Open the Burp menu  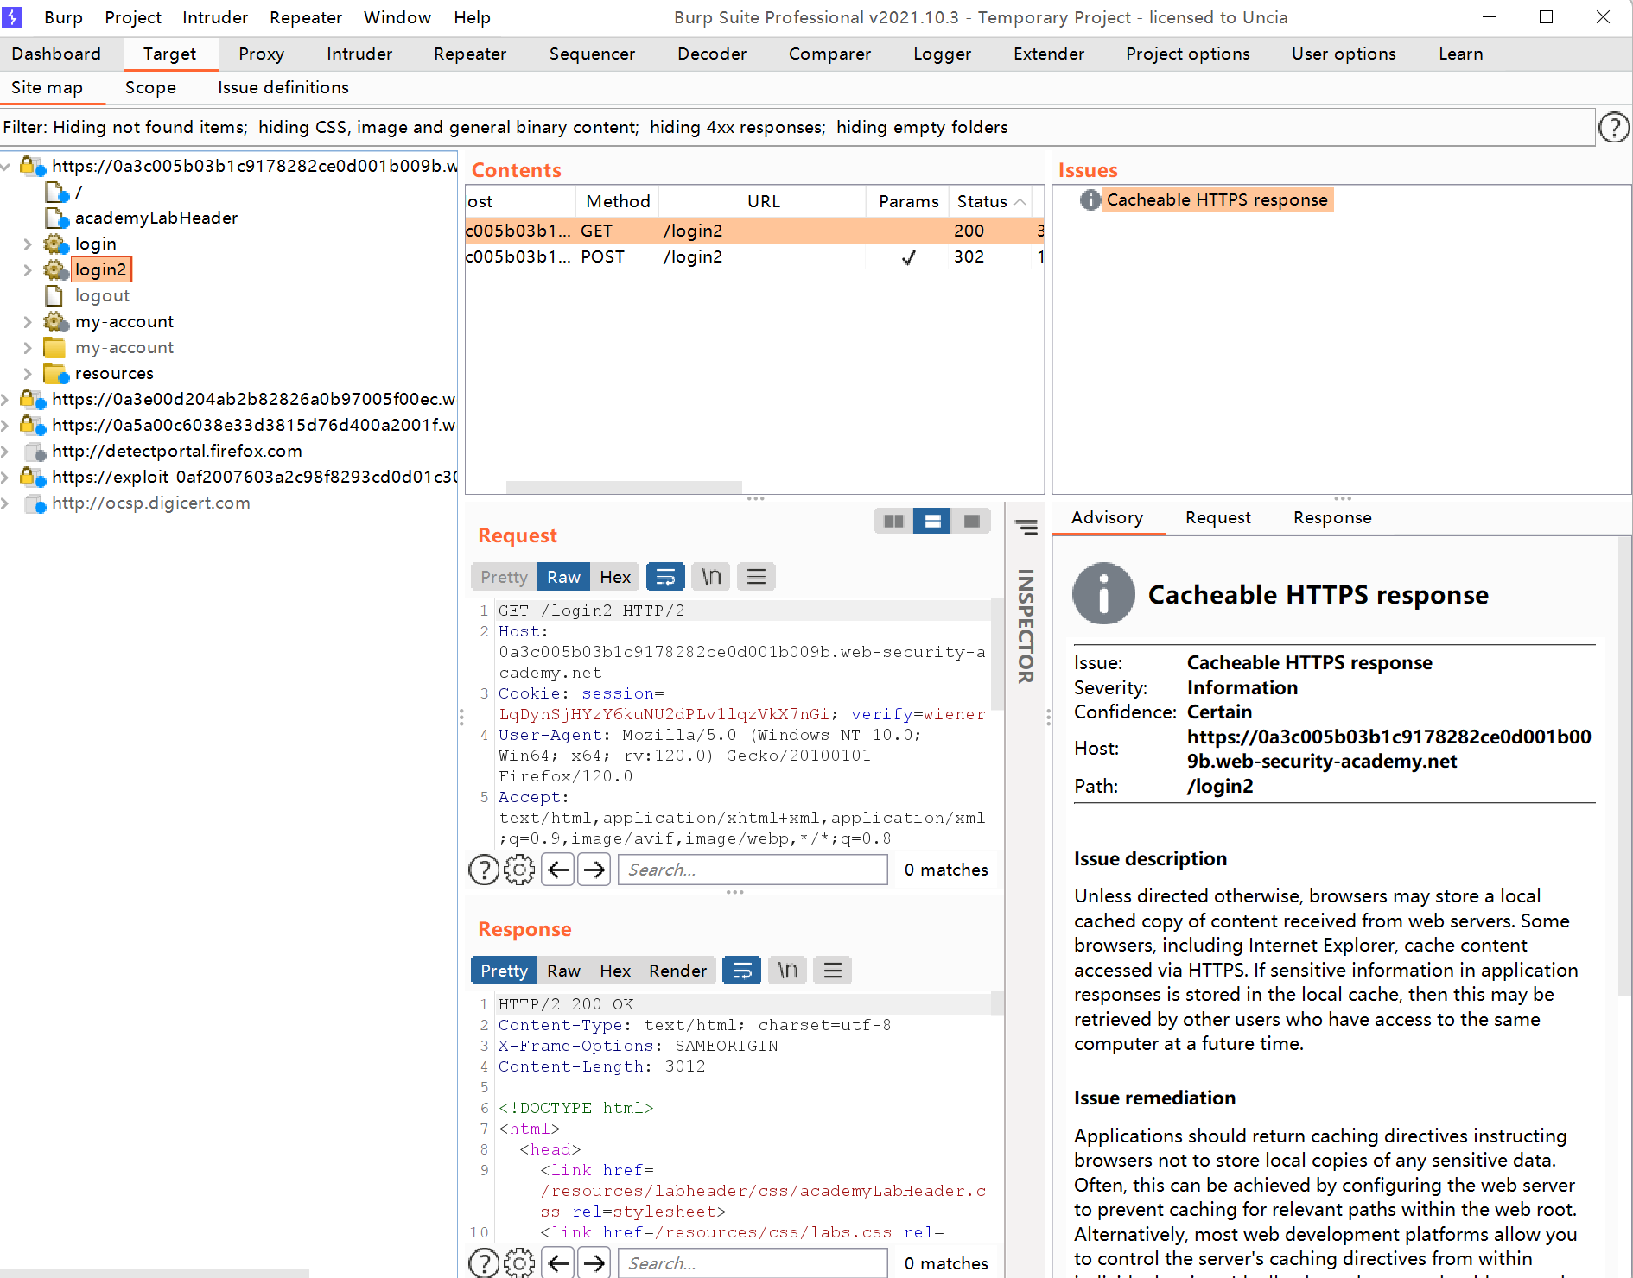tap(63, 17)
